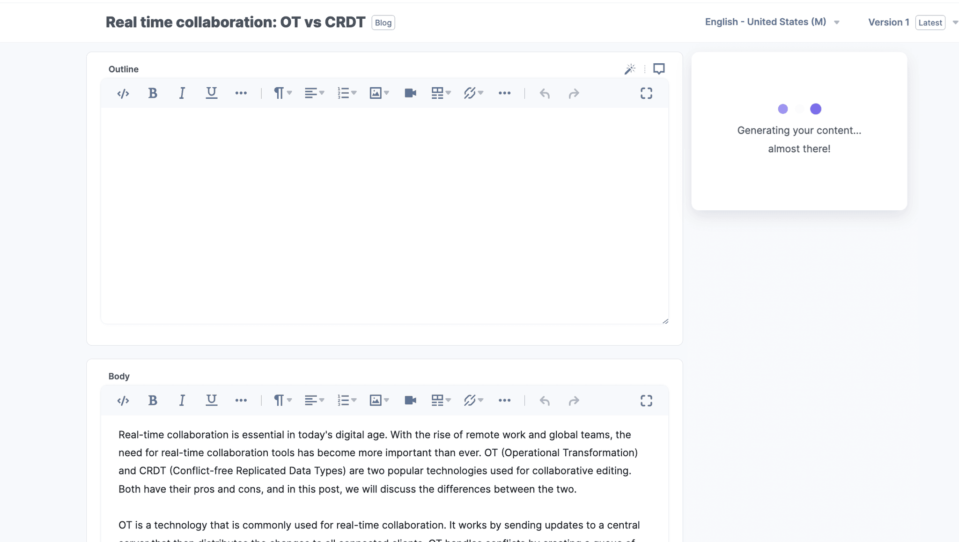Image resolution: width=959 pixels, height=542 pixels.
Task: Show more text options in Outline toolbar
Action: tap(241, 93)
